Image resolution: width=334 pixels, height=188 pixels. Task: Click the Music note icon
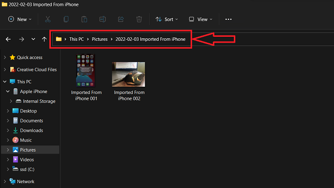tap(15, 140)
